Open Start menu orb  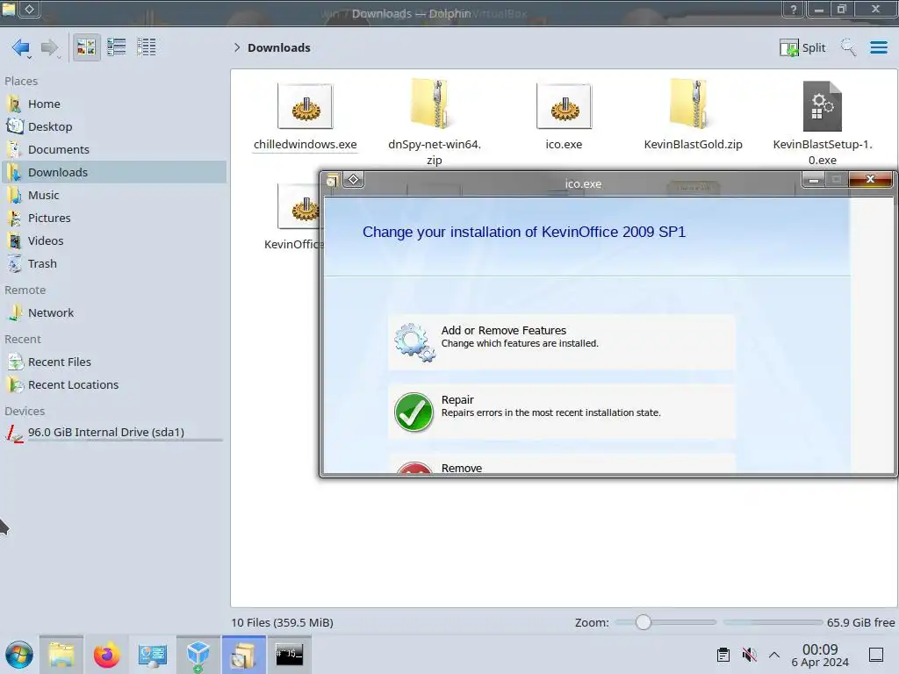(19, 655)
